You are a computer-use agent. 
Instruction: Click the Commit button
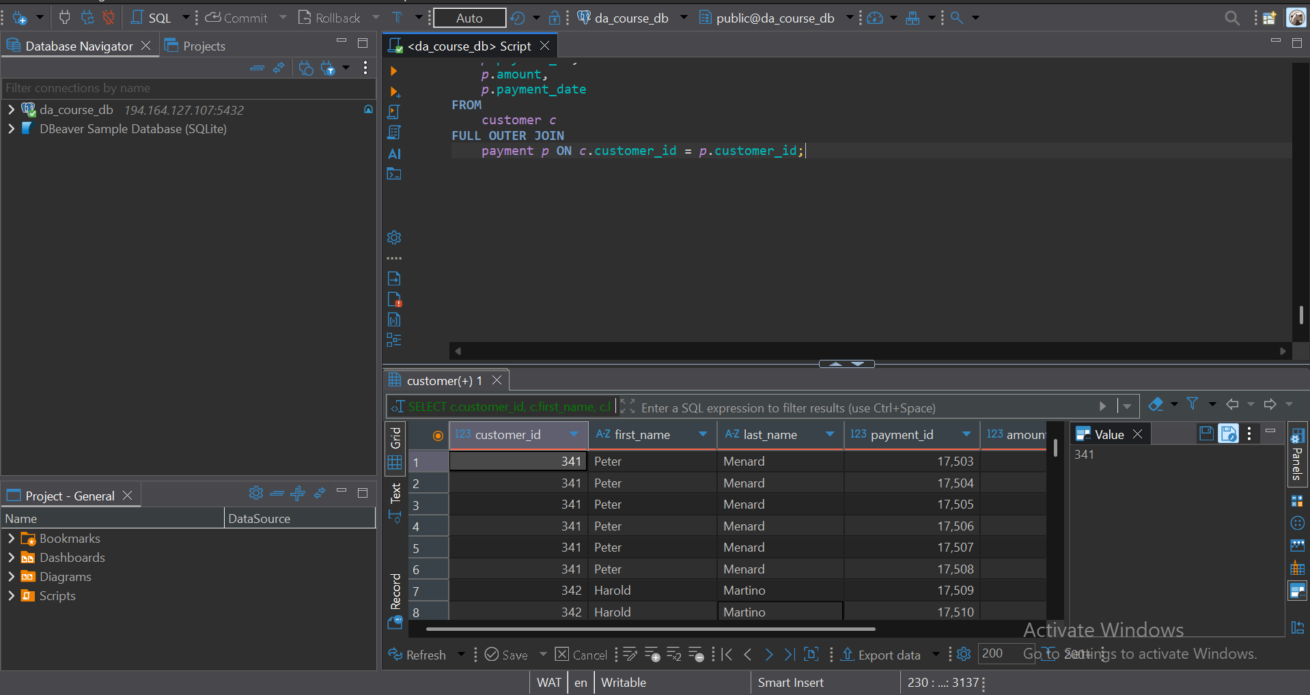[236, 18]
